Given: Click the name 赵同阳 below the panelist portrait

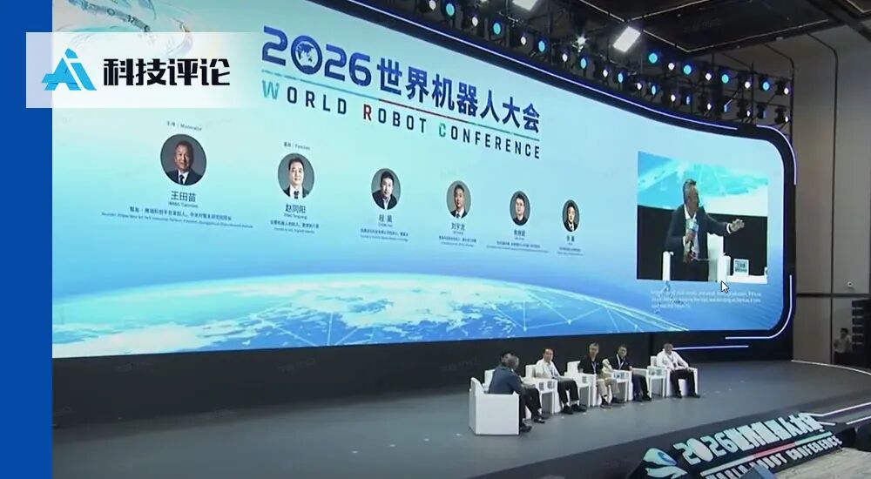Looking at the screenshot, I should pyautogui.click(x=295, y=209).
